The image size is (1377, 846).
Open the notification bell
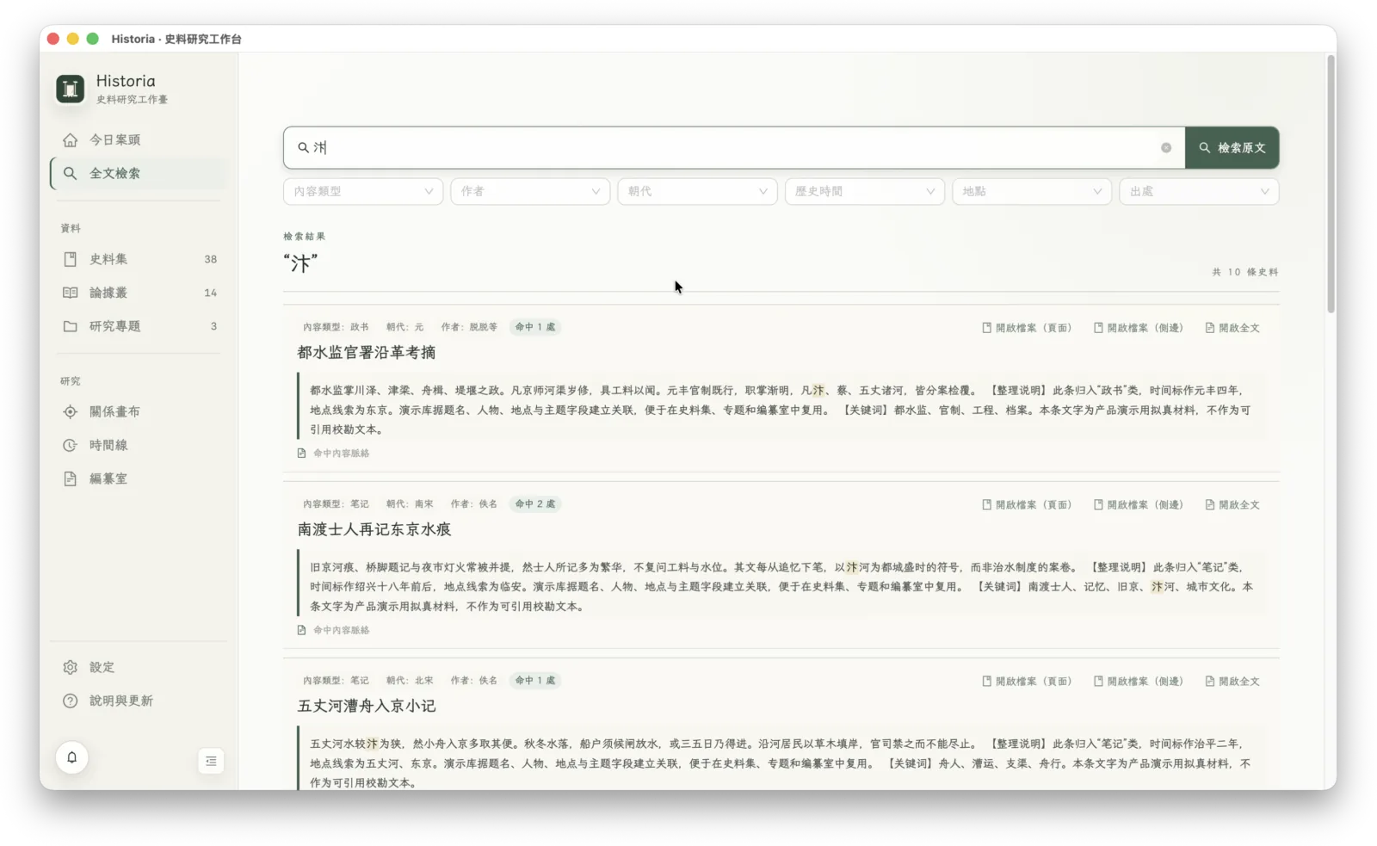click(x=72, y=757)
